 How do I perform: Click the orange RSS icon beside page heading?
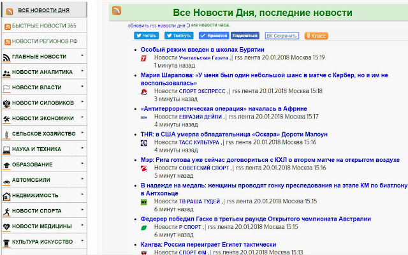click(116, 10)
